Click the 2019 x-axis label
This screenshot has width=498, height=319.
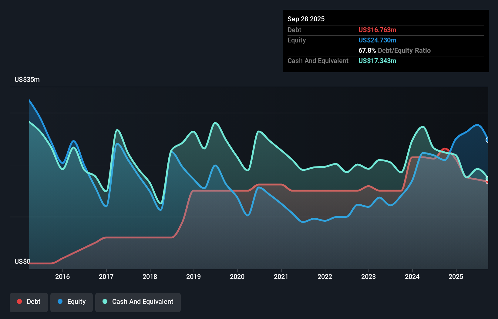(x=193, y=277)
